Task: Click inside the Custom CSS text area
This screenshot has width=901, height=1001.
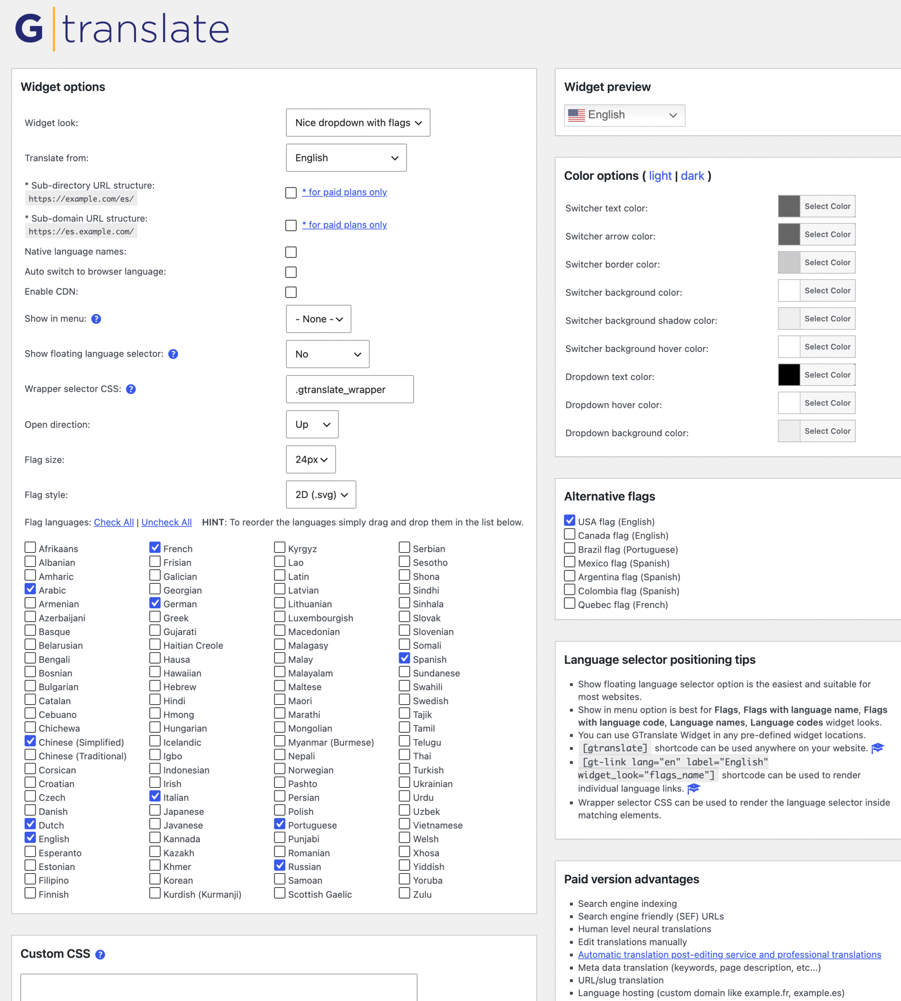Action: point(219,988)
